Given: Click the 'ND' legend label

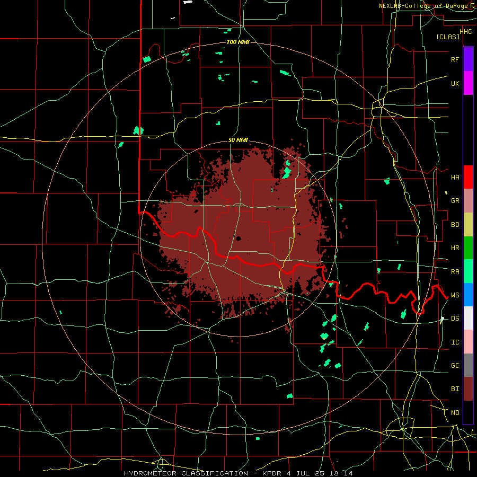Looking at the screenshot, I should [455, 413].
